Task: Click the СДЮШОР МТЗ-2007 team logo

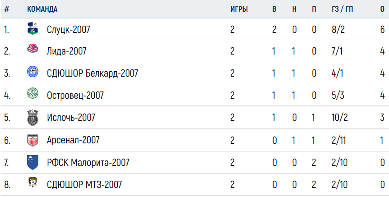Action: pyautogui.click(x=32, y=182)
